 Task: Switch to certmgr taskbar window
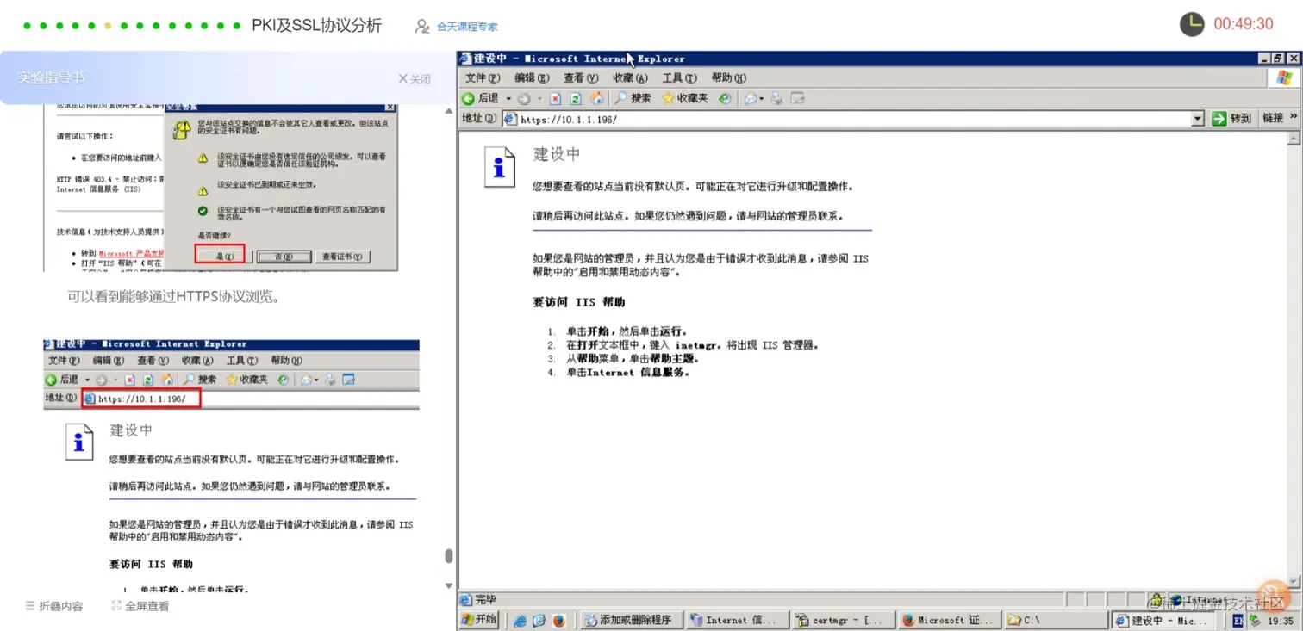(843, 620)
